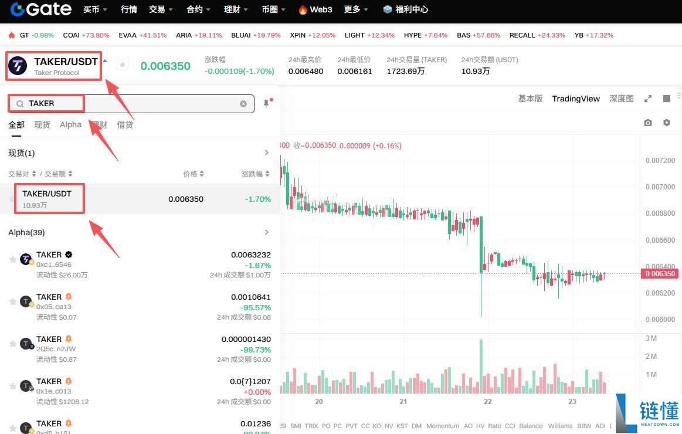Open the TAKER 2Q5c..n2JW token icon
This screenshot has height=434, width=682.
26,344
